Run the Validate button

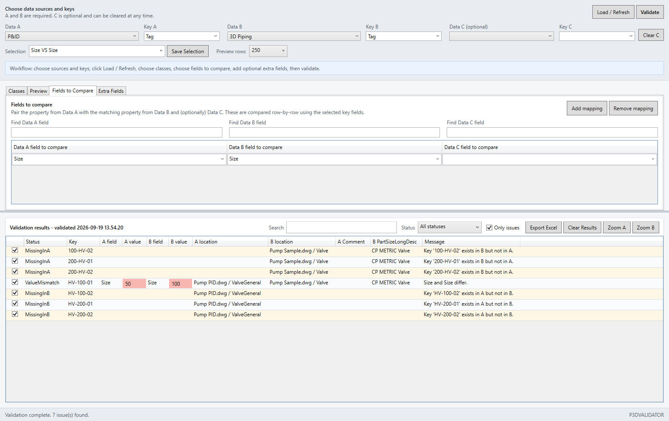[x=650, y=12]
